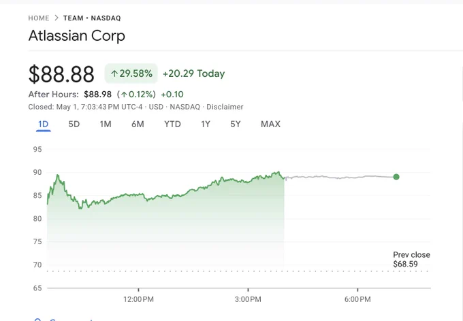Screen dimensions: 463x321
Task: Click the 3:00 PM axis marker
Action: coord(248,299)
